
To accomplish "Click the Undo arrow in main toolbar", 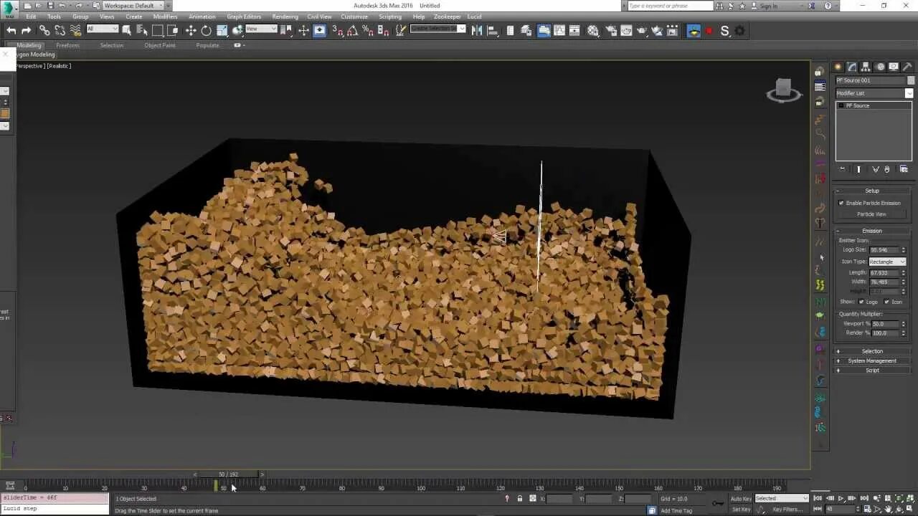I will tap(11, 30).
